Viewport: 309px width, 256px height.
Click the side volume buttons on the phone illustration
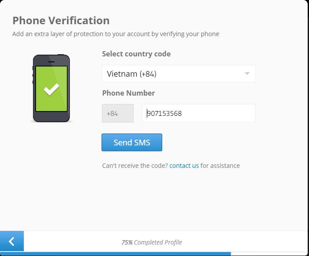tap(33, 75)
